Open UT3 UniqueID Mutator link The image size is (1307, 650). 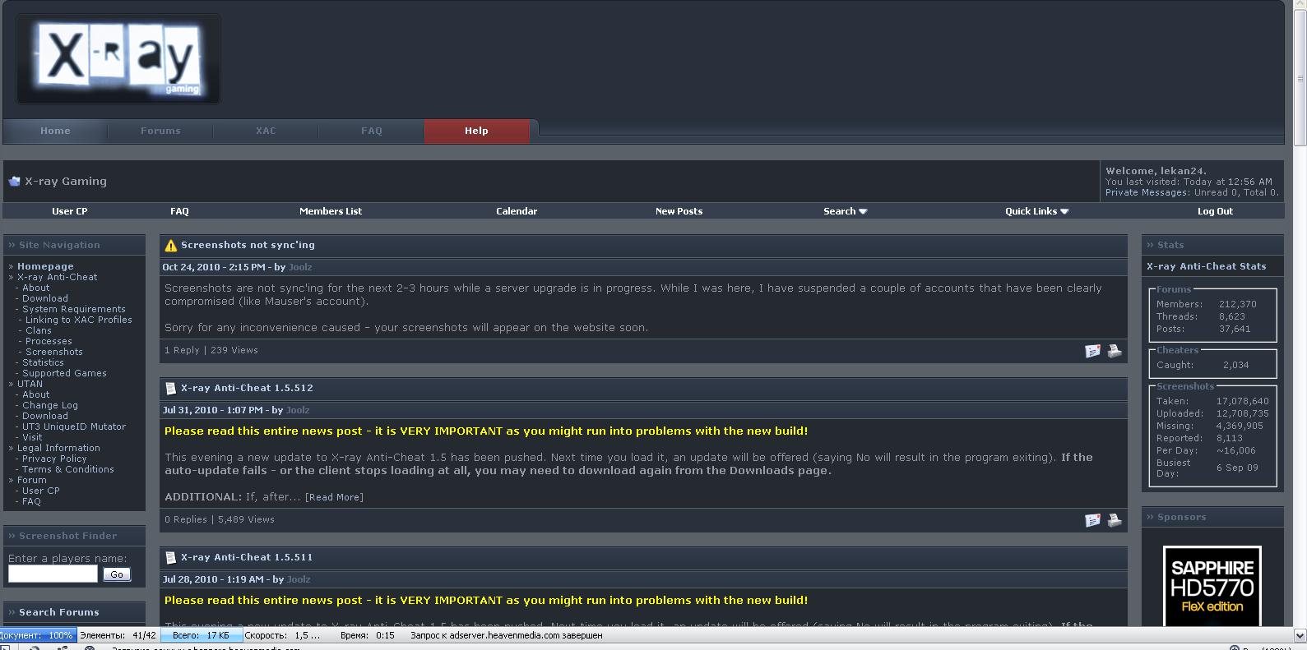[x=74, y=426]
